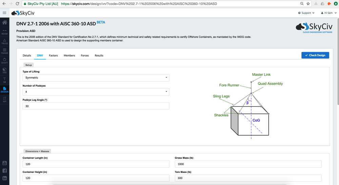Open the API sidebar icon
The width and height of the screenshot is (339, 185).
4,99
